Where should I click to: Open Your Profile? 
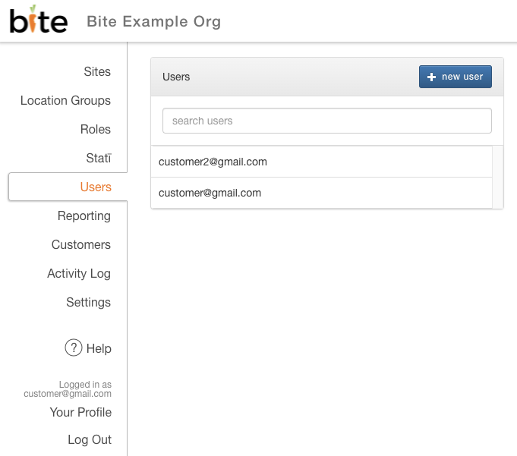coord(80,412)
